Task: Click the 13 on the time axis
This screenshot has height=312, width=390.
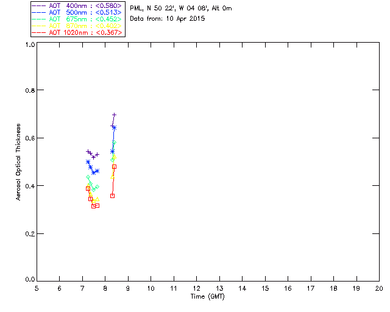Action: tap(219, 288)
